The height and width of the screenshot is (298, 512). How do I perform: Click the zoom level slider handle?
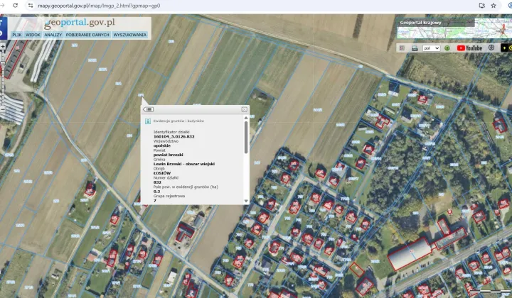pos(3,64)
